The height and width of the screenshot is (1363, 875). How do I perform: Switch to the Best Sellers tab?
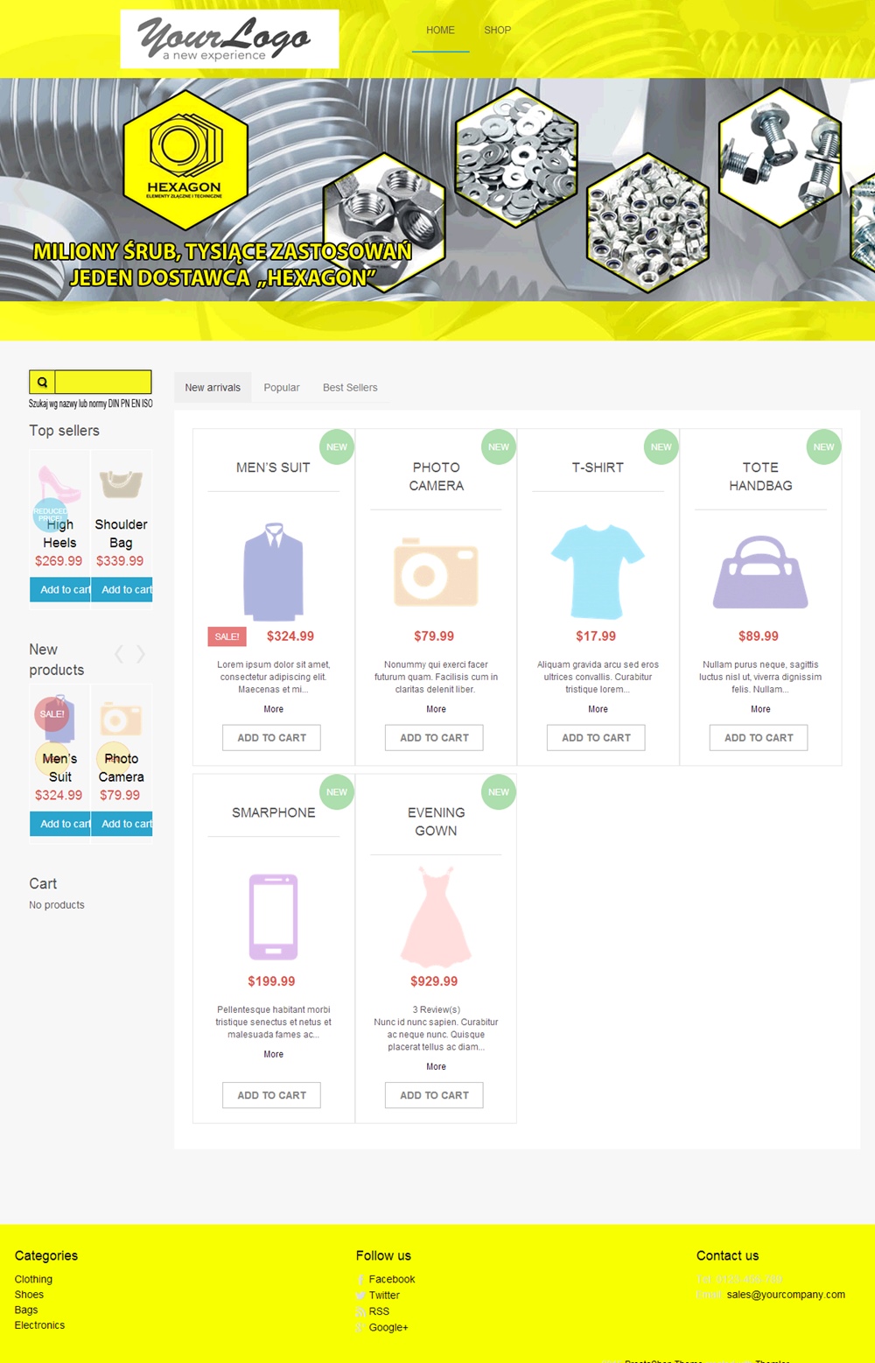click(x=350, y=388)
